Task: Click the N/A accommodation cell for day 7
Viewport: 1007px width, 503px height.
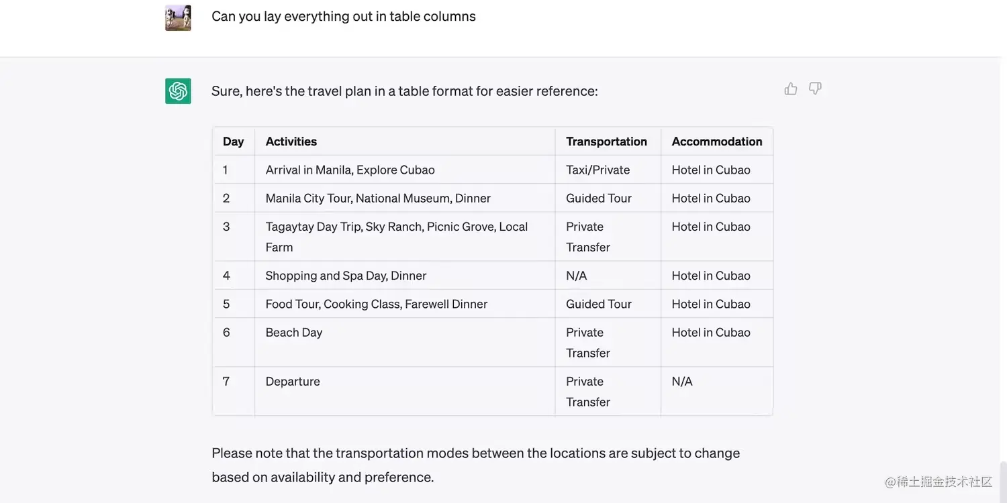Action: click(x=681, y=382)
